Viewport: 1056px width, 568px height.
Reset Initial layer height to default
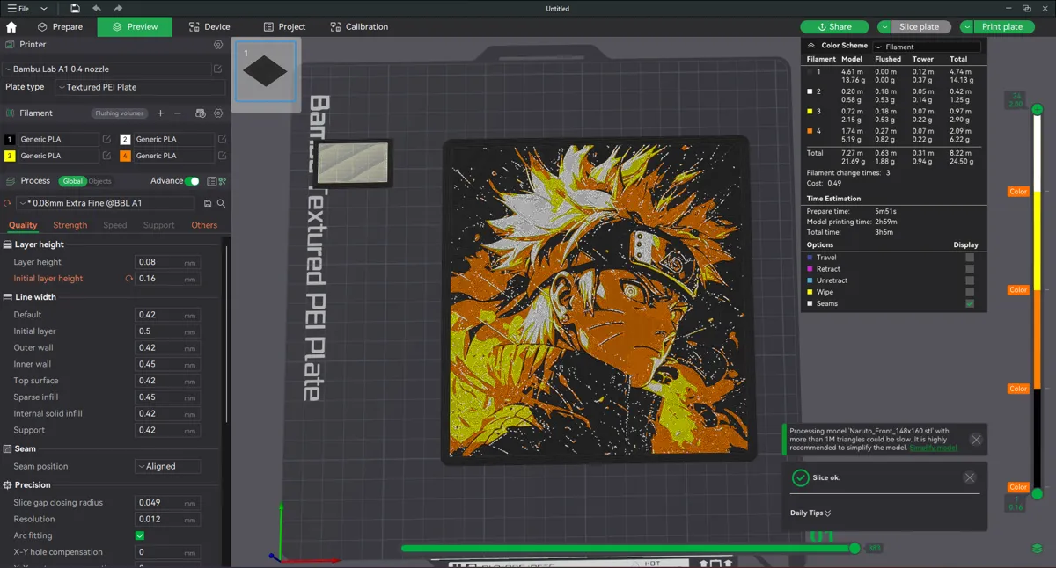coord(129,279)
